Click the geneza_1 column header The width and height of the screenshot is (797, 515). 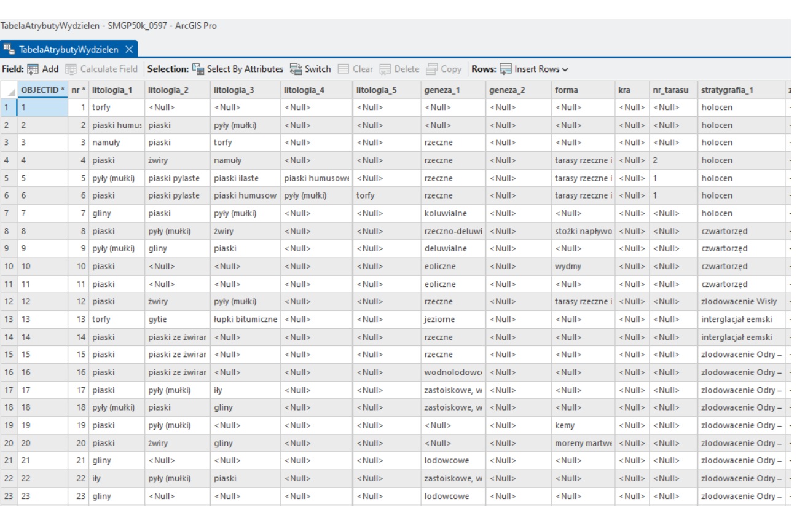pyautogui.click(x=453, y=90)
